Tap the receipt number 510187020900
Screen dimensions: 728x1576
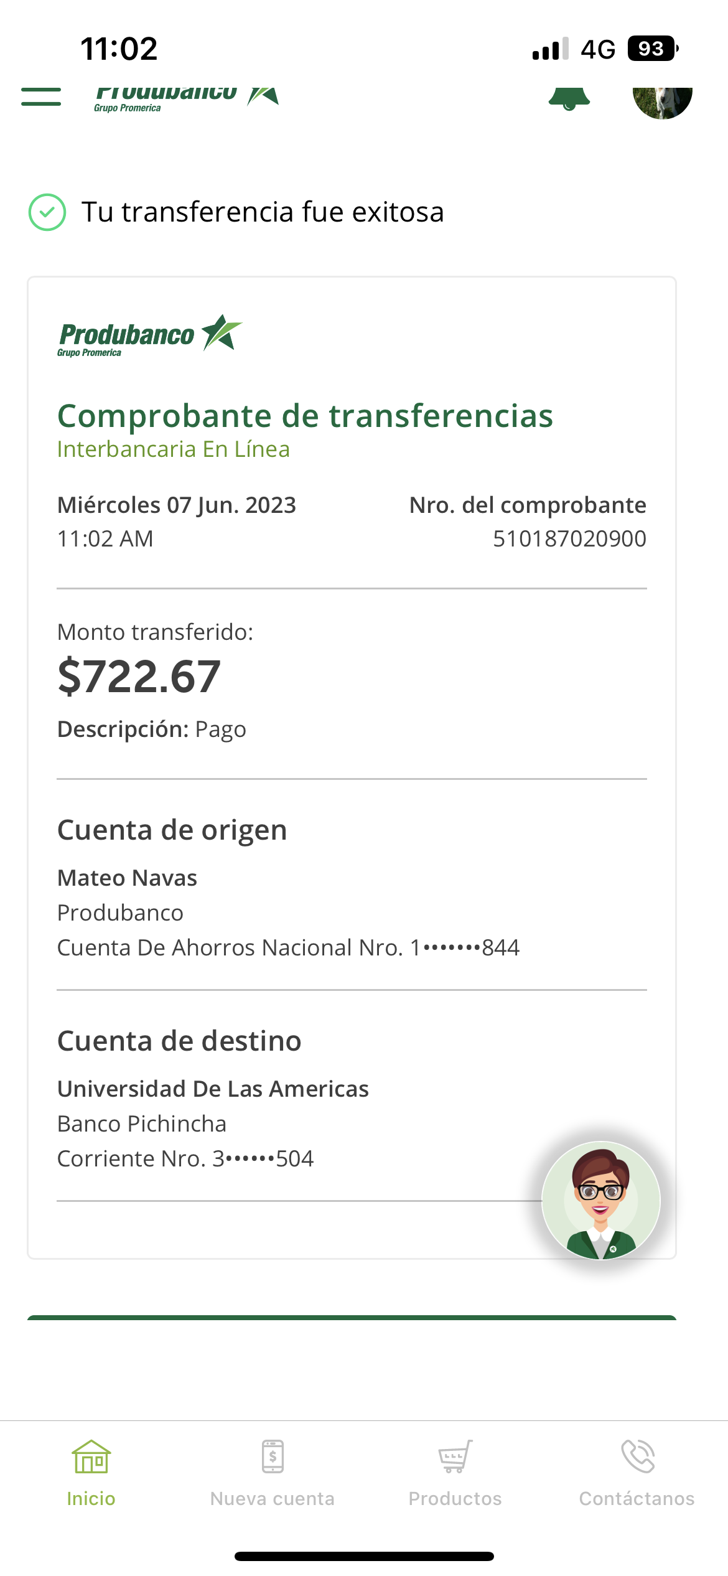(569, 539)
